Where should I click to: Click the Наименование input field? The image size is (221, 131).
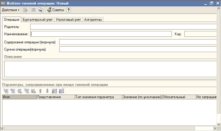[101, 34]
